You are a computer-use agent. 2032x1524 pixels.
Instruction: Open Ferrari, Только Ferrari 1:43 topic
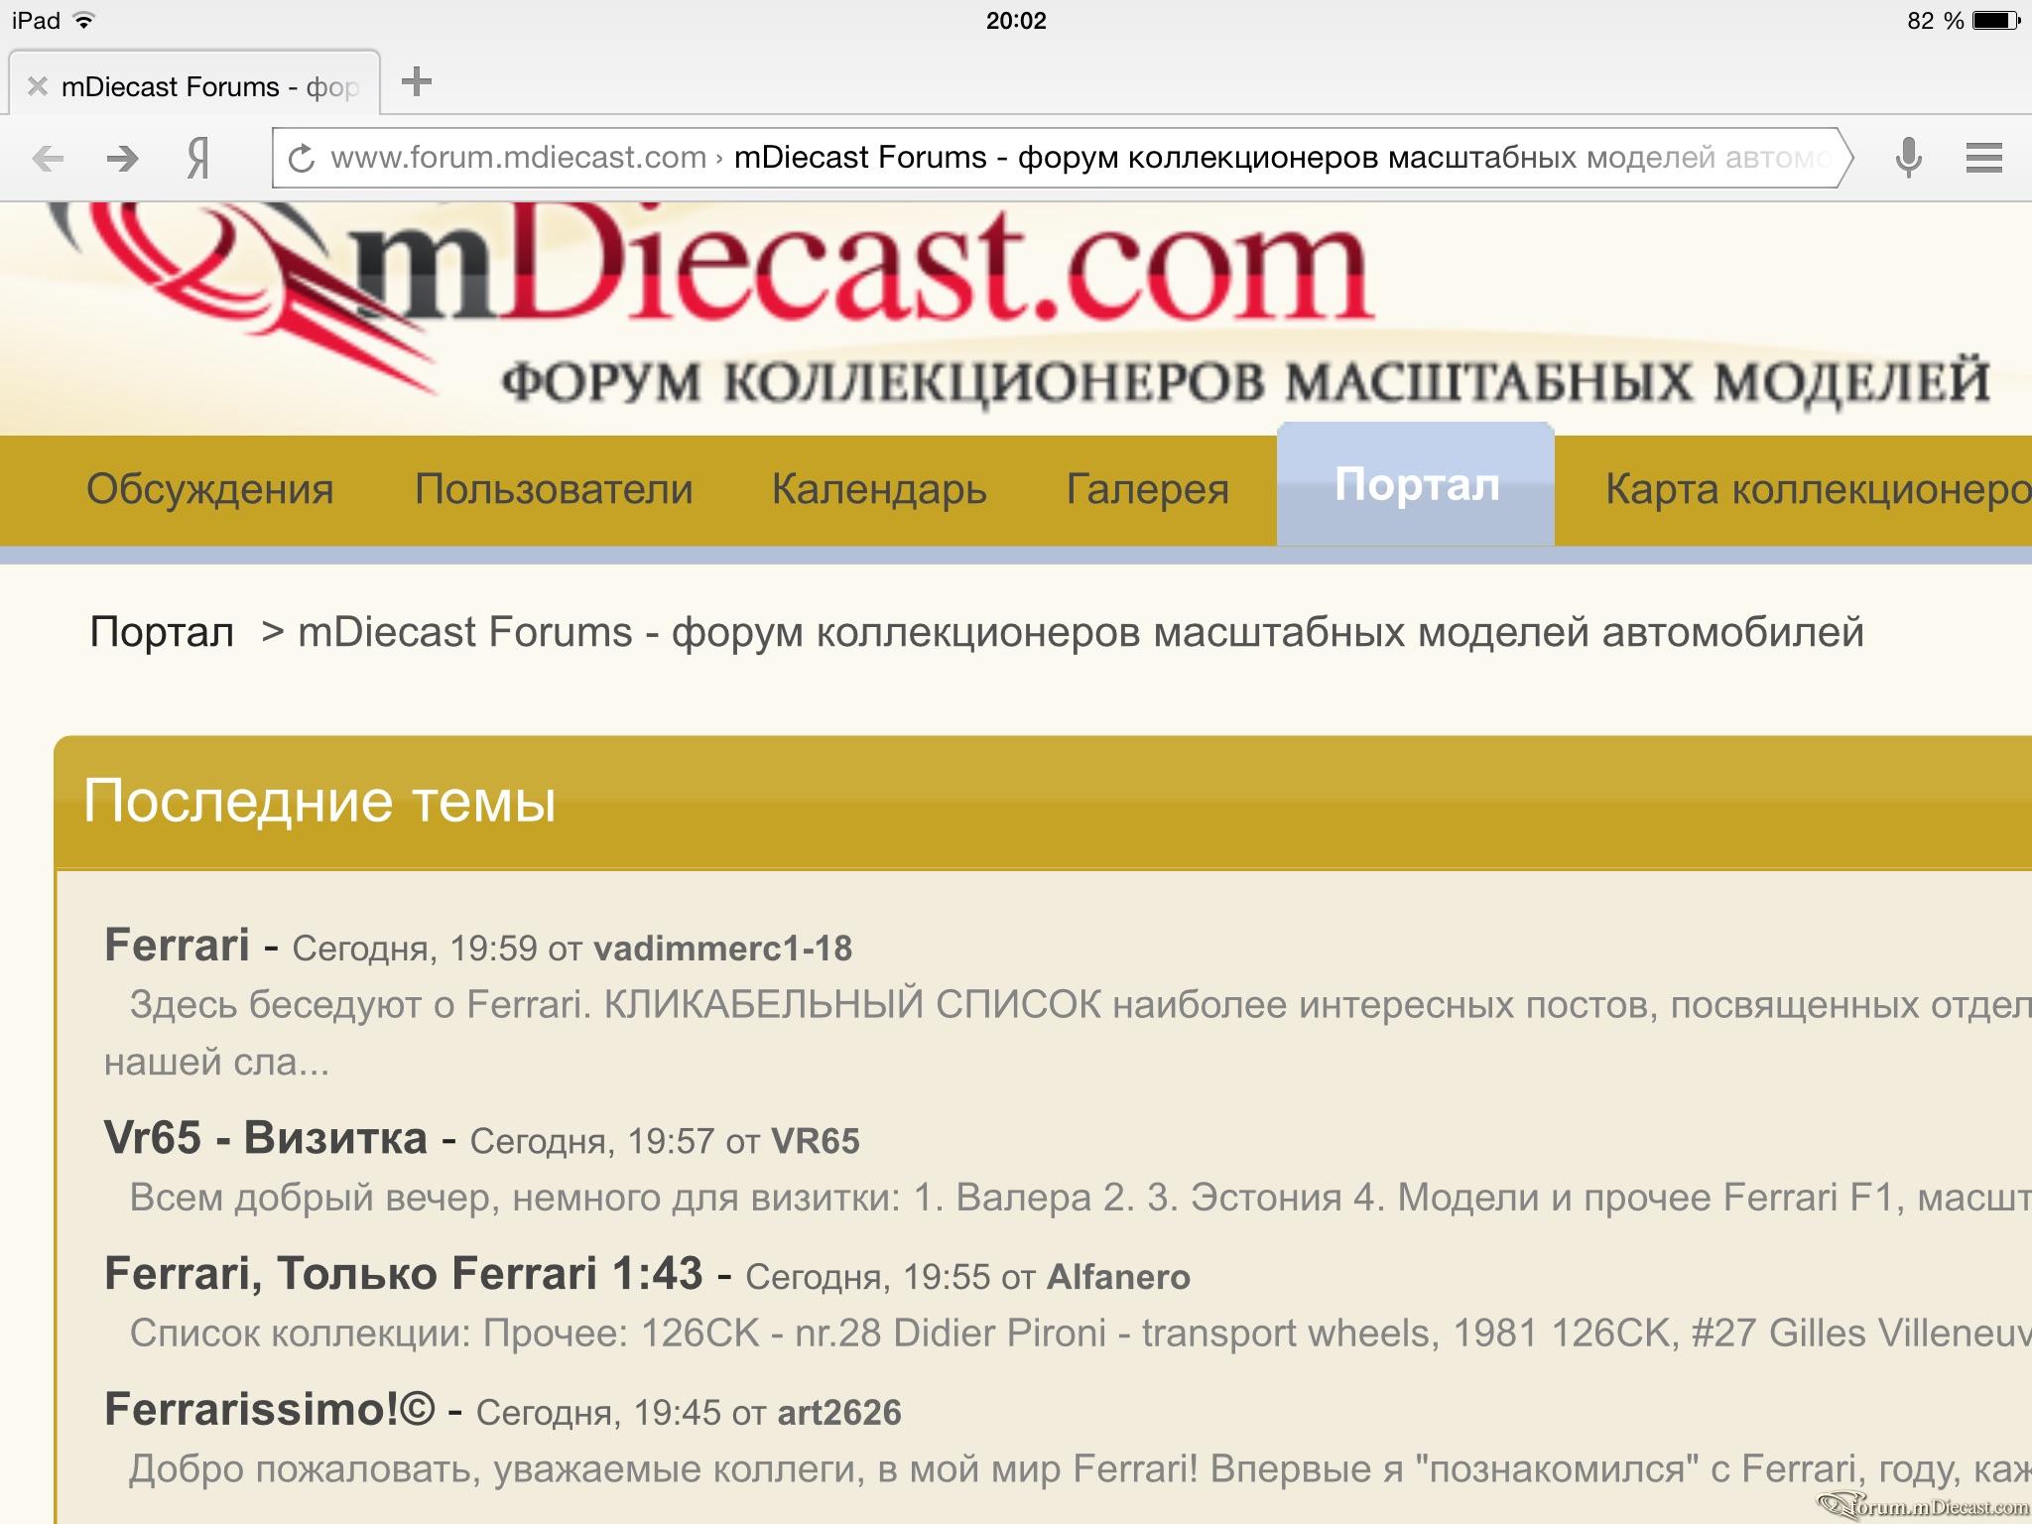point(403,1273)
